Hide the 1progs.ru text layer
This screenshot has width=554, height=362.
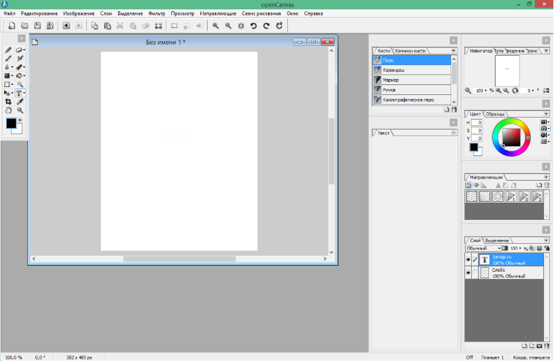tap(468, 259)
